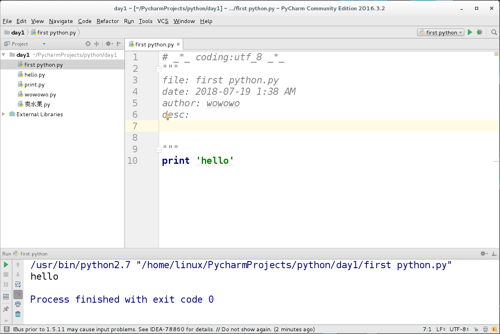Open the Edit menu

(21, 21)
